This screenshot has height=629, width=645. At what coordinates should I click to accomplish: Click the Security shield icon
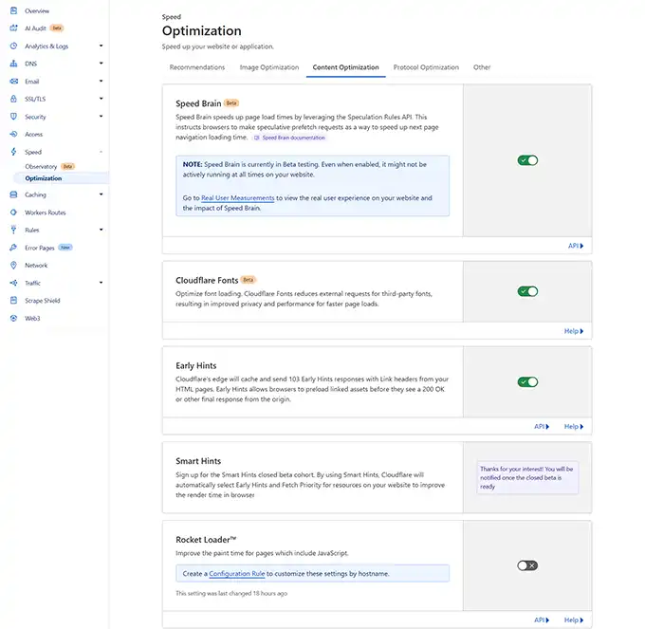click(x=13, y=117)
